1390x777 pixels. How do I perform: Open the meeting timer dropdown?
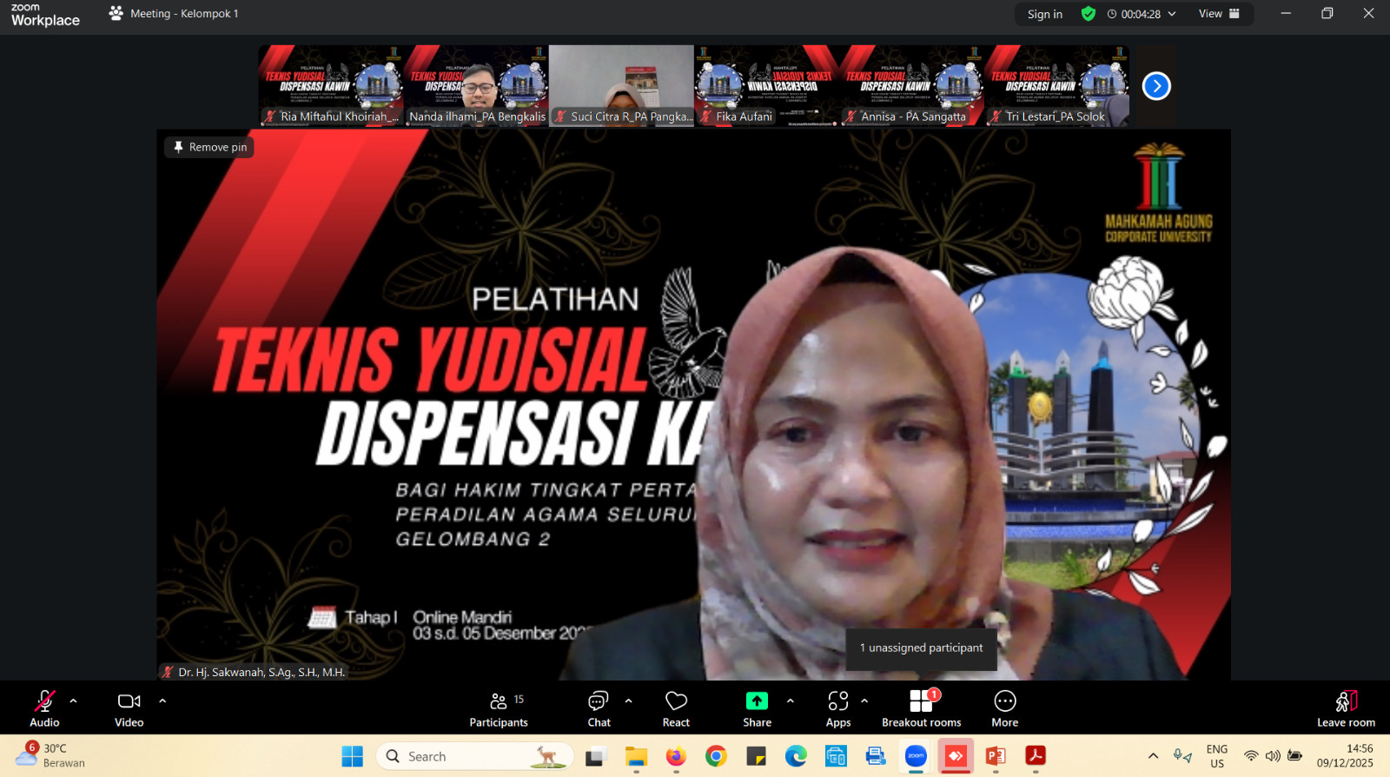[1172, 14]
